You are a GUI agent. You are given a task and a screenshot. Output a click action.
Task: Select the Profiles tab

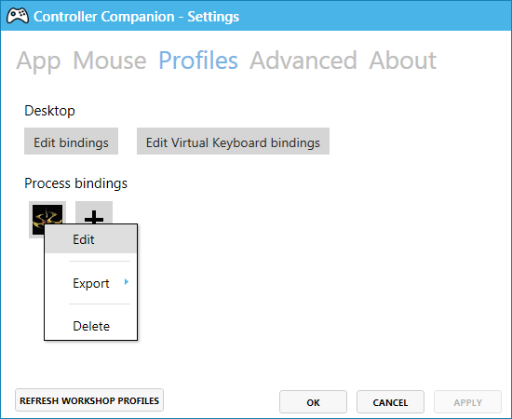198,61
